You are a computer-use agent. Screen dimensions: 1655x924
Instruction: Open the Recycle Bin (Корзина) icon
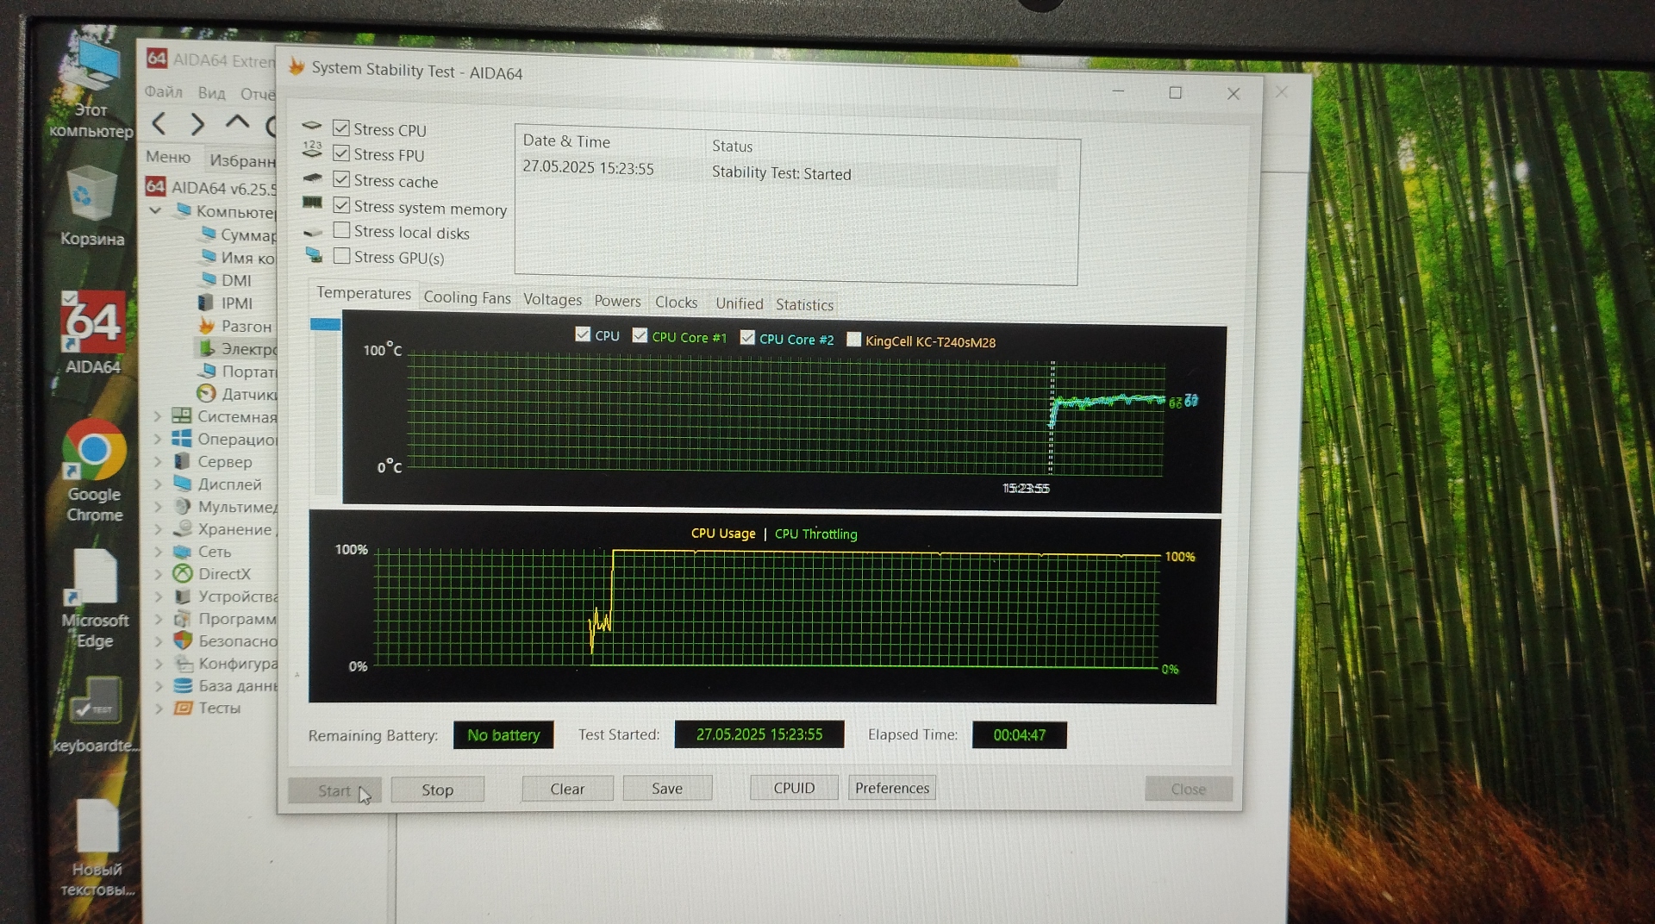(x=91, y=195)
